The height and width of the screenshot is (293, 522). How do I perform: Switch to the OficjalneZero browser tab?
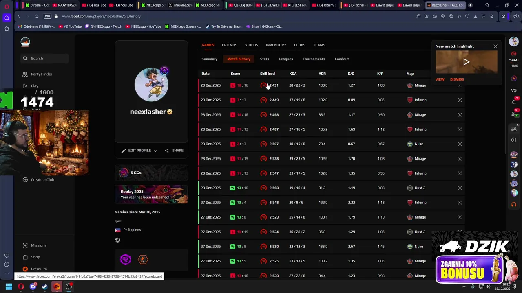(179, 5)
